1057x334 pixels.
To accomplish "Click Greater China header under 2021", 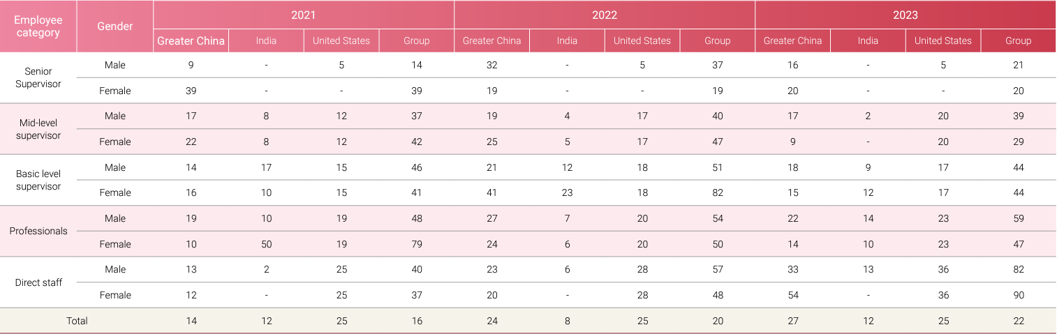I will click(x=191, y=40).
